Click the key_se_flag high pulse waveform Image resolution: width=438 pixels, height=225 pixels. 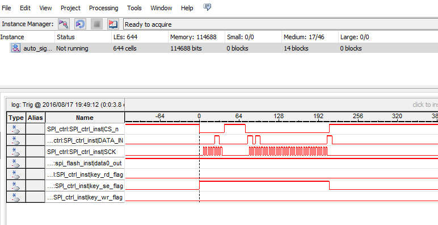(x=264, y=185)
